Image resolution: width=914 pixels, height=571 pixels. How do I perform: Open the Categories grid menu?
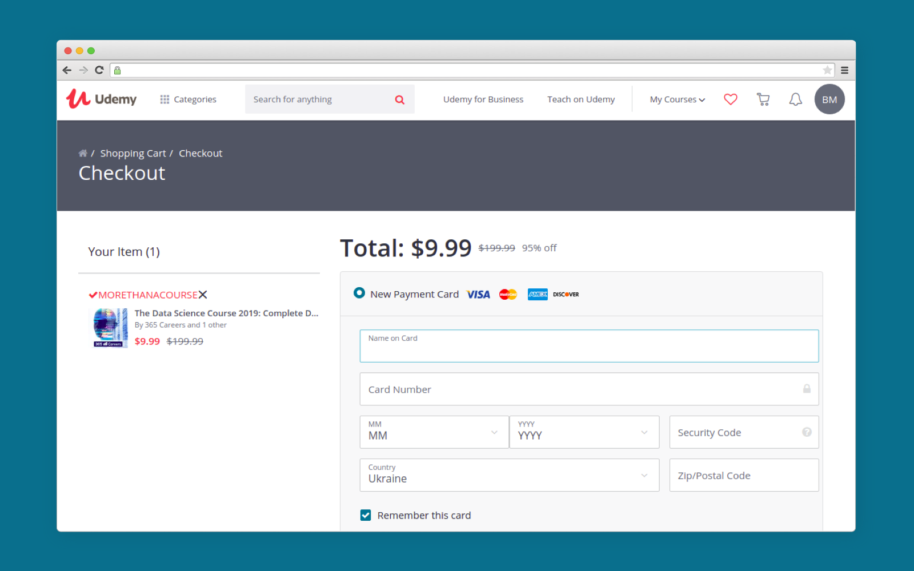(188, 99)
